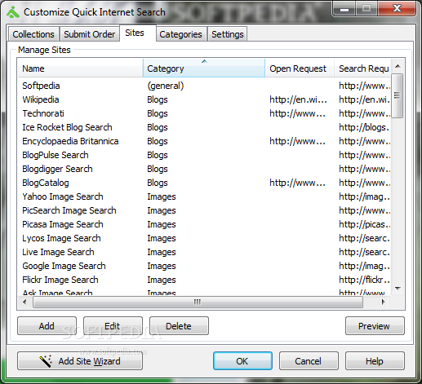Select BlogPulse Search row
This screenshot has width=422, height=384.
(x=205, y=155)
